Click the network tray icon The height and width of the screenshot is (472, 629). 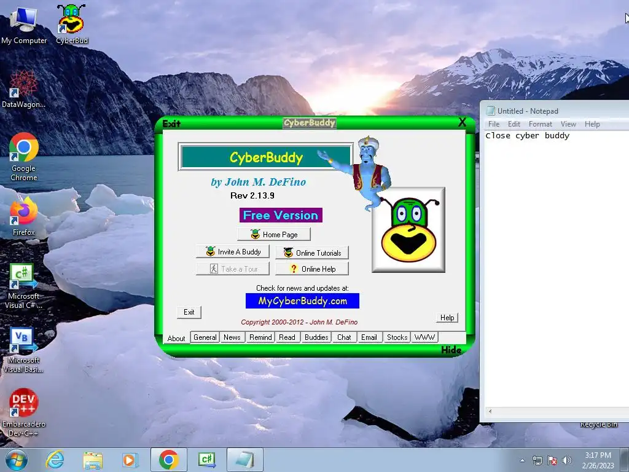pyautogui.click(x=537, y=460)
